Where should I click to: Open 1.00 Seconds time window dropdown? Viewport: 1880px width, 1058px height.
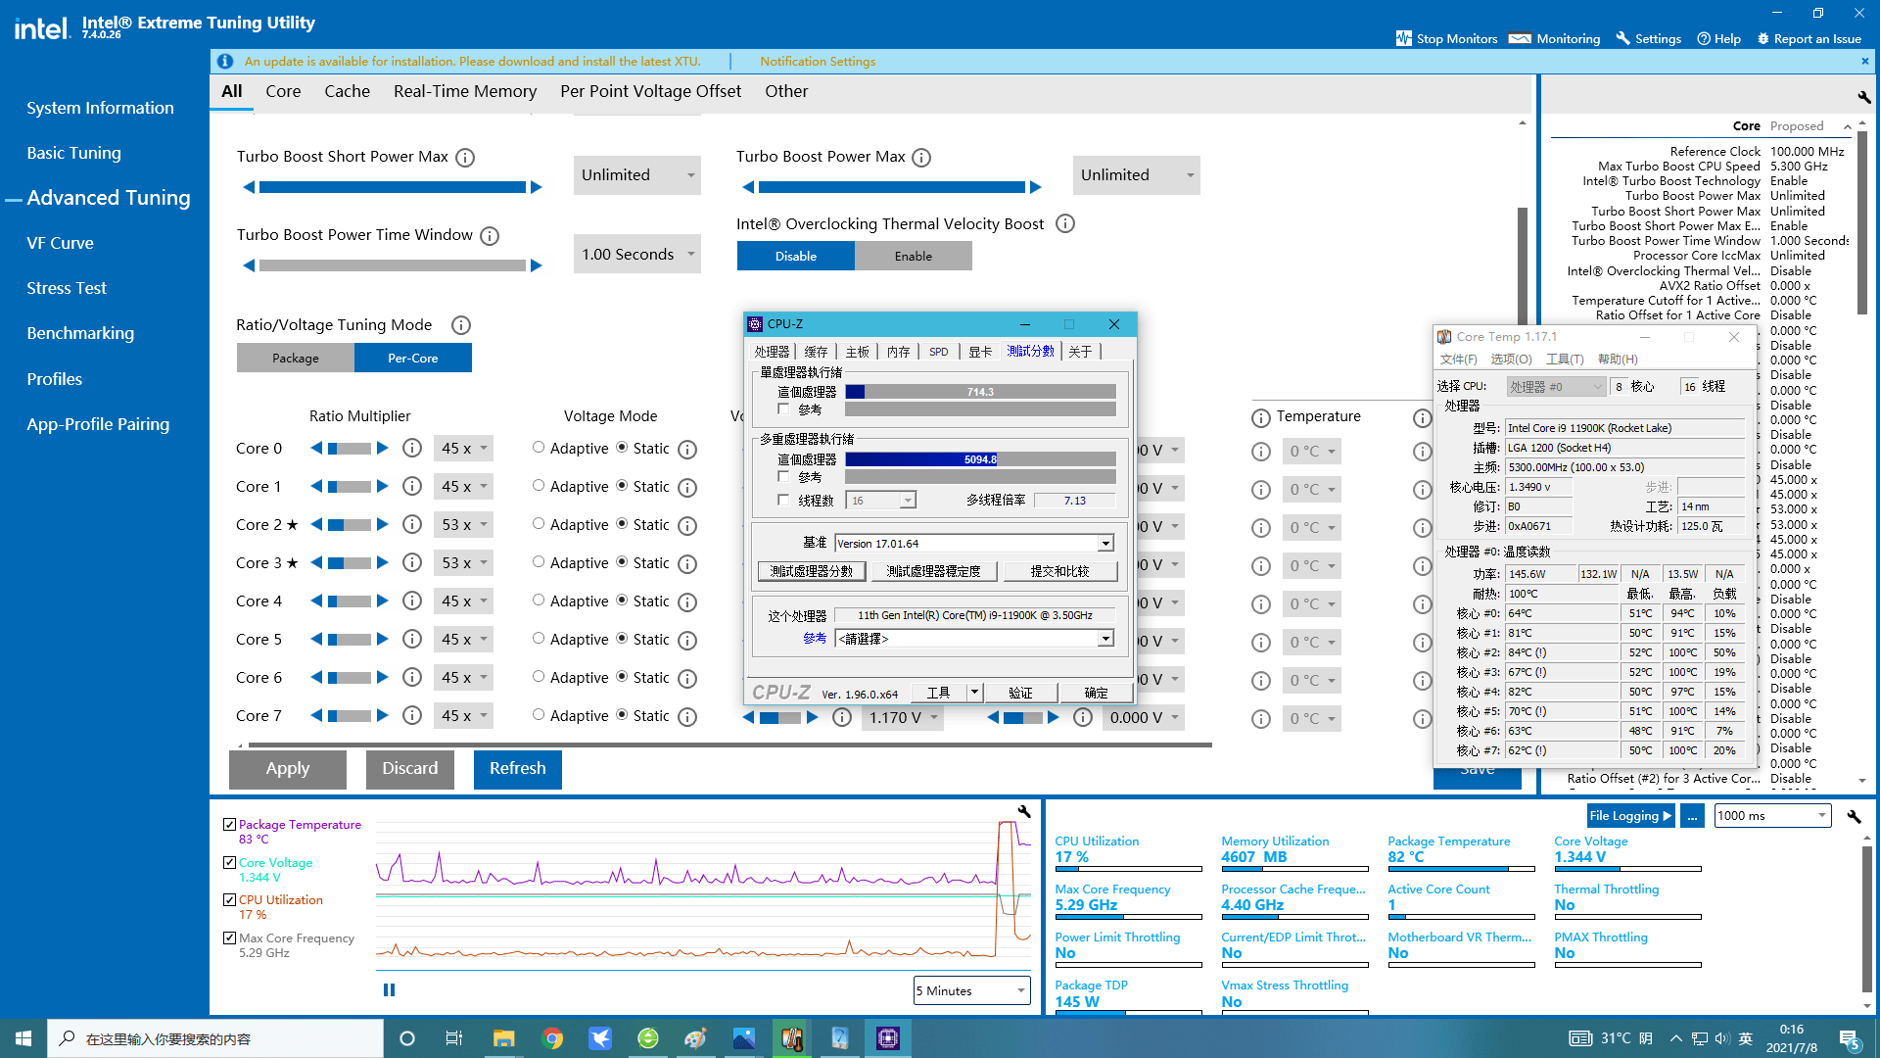pyautogui.click(x=637, y=254)
